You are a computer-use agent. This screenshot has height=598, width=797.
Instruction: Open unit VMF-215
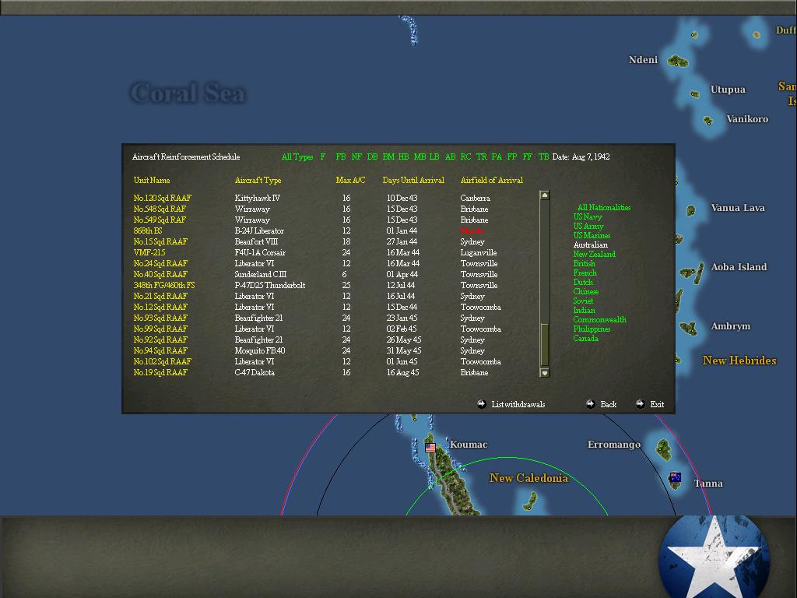(149, 253)
